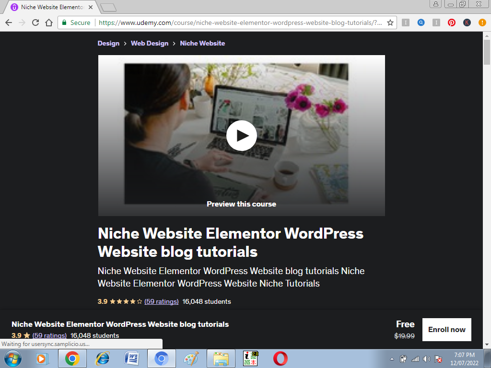Screen dimensions: 491x368
Task: Play the course preview video
Action: pyautogui.click(x=242, y=136)
